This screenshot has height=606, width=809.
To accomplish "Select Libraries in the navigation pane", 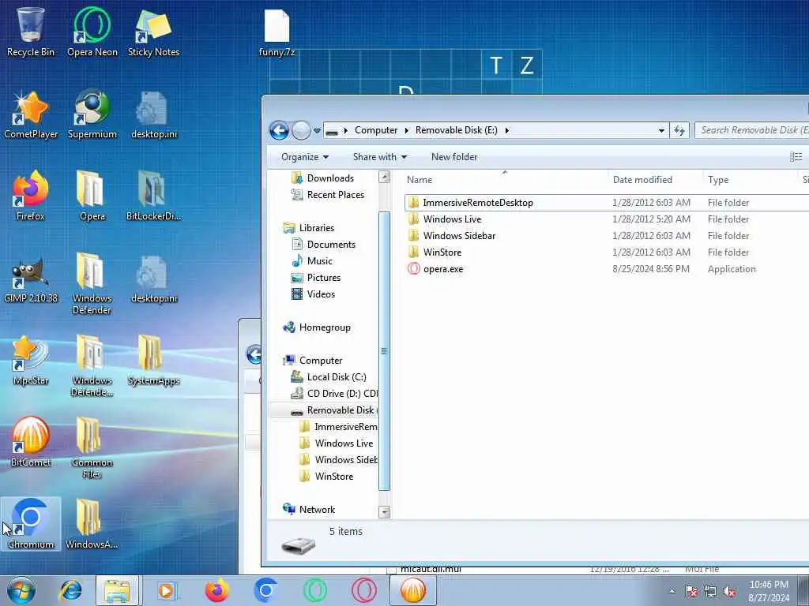I will click(x=316, y=228).
